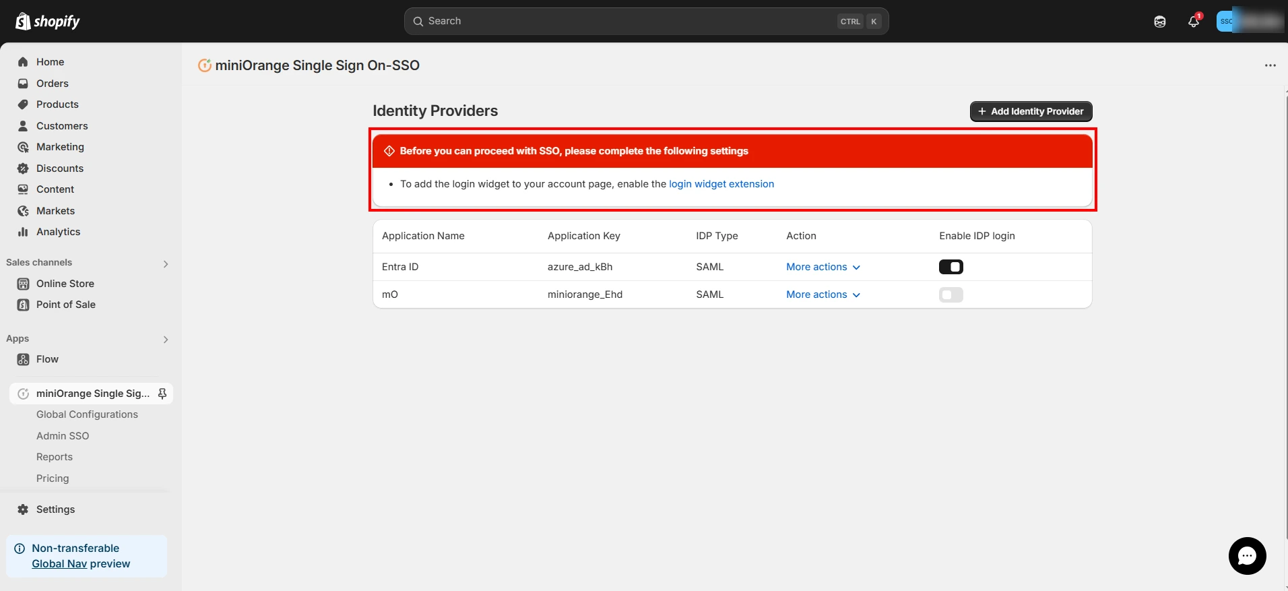Open Admin SSO page

[x=63, y=436]
